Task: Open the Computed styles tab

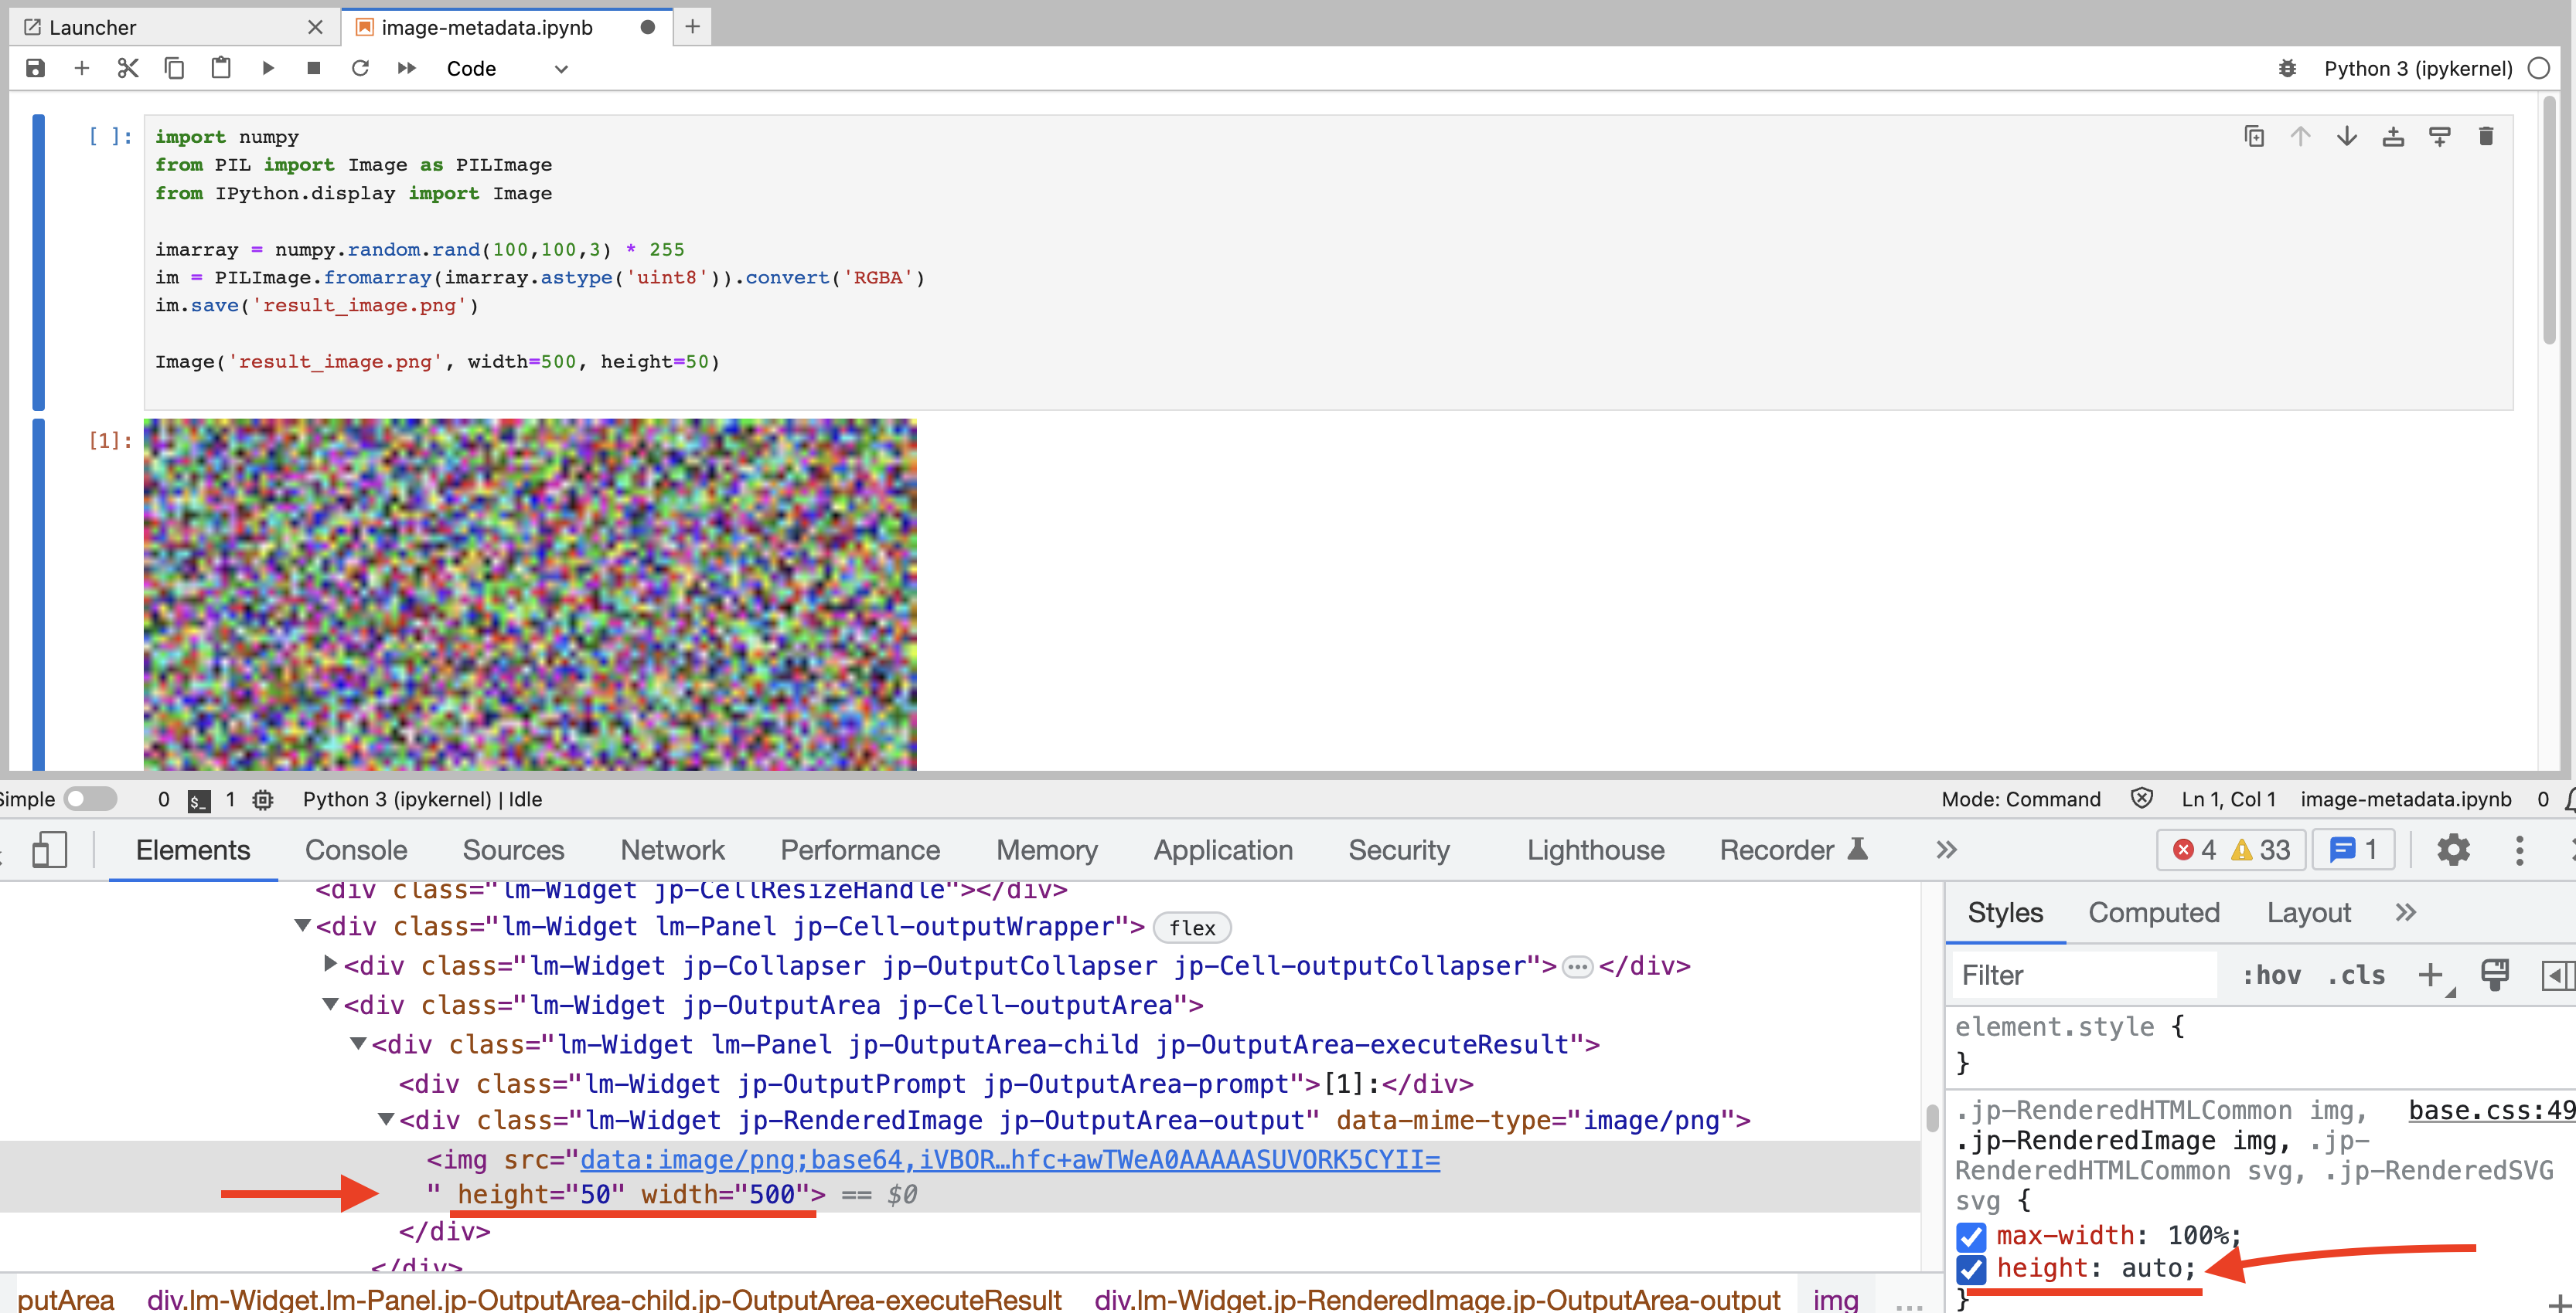Action: pos(2153,912)
